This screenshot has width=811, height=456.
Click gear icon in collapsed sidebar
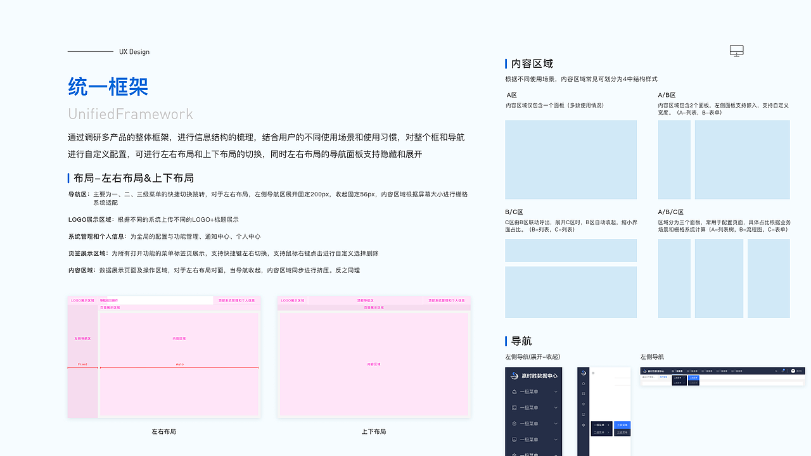[x=584, y=425]
